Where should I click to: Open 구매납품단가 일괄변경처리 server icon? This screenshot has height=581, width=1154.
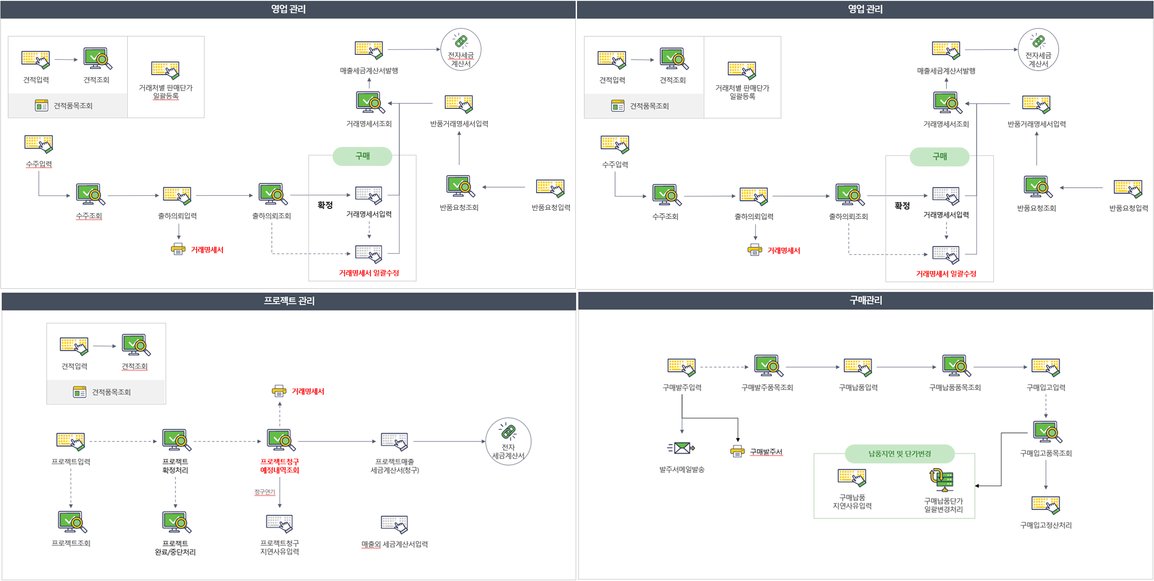(x=943, y=480)
